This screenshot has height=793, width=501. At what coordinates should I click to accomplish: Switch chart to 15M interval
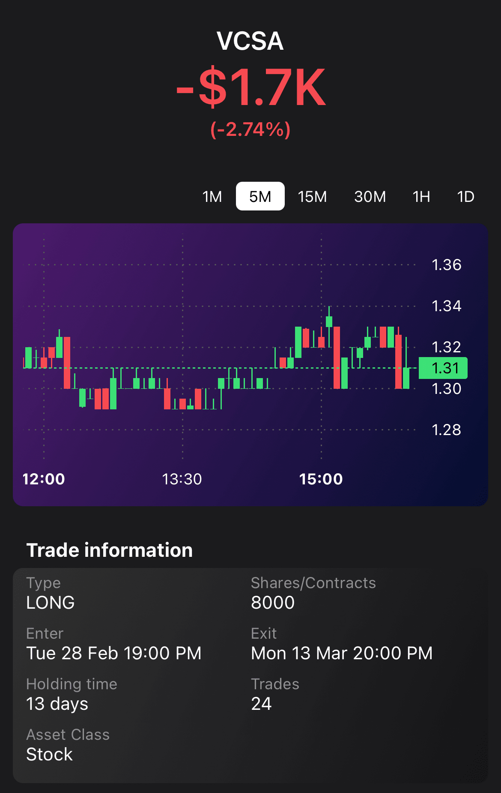[x=312, y=197]
